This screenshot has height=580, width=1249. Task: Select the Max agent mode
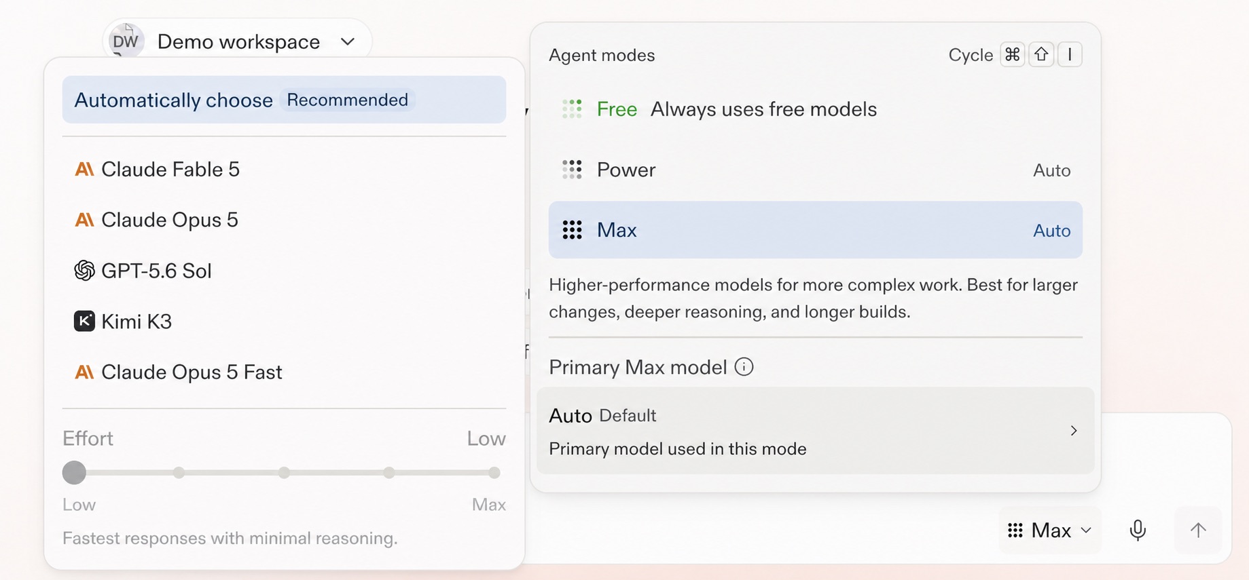(x=815, y=230)
